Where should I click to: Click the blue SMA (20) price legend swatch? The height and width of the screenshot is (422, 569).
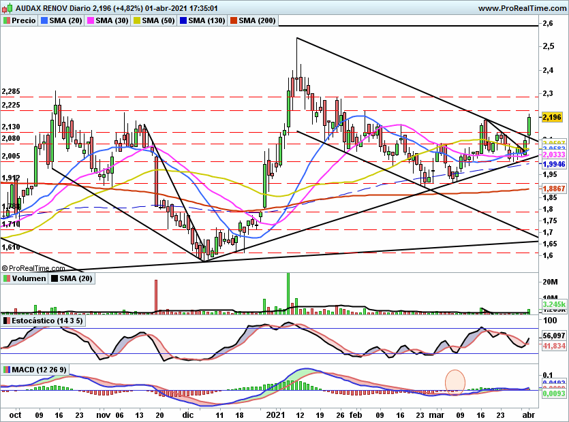click(x=44, y=20)
